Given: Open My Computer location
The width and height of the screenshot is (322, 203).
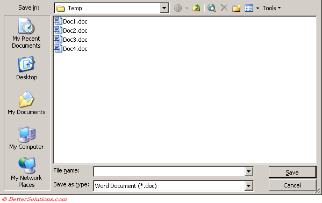Looking at the screenshot, I should click(x=26, y=138).
